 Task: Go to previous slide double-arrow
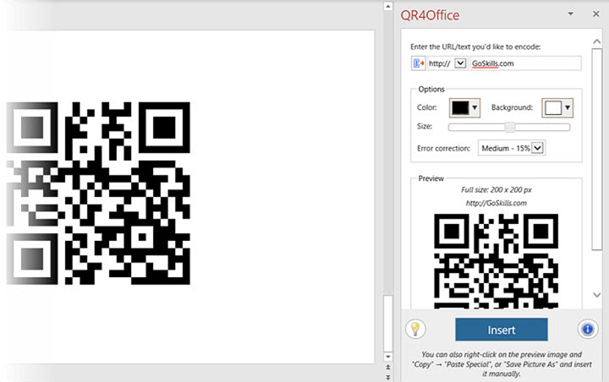point(387,367)
